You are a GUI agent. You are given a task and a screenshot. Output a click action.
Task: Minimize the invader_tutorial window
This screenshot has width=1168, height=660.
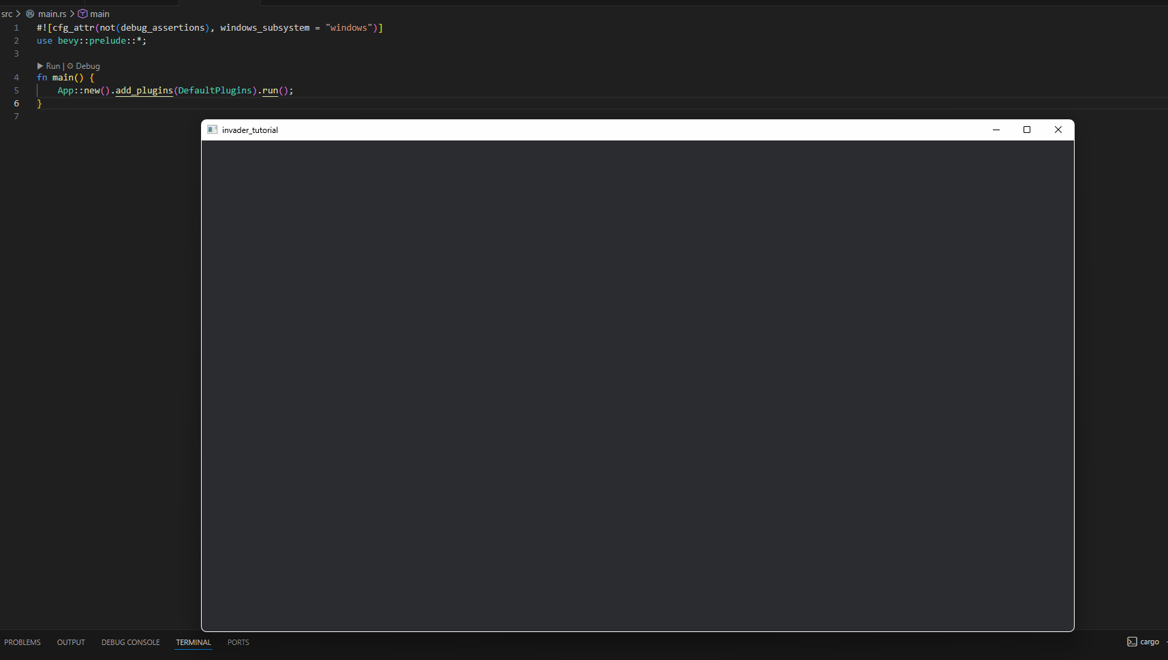pos(996,130)
